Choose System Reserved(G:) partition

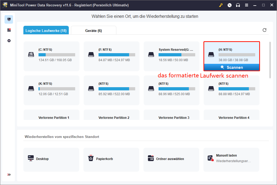pyautogui.click(x=171, y=56)
